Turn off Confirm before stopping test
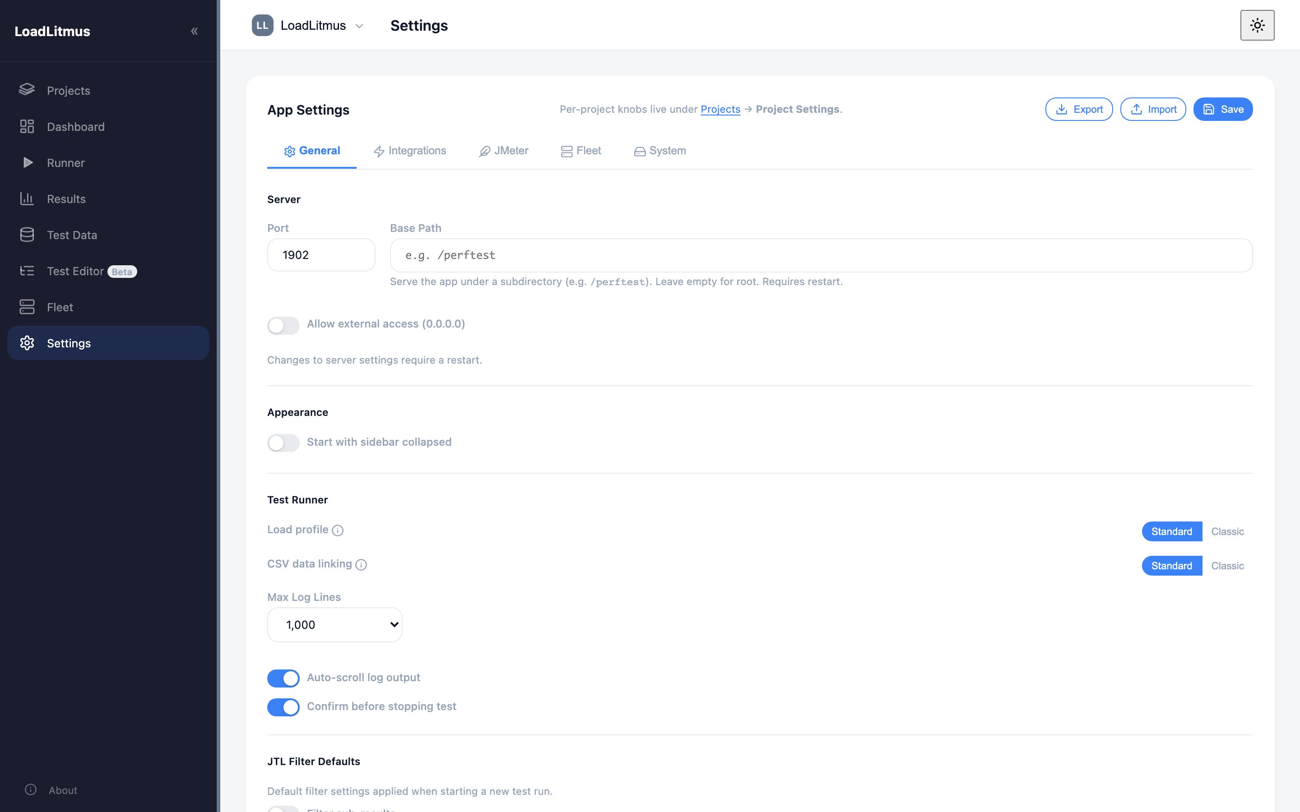The height and width of the screenshot is (812, 1300). (283, 707)
